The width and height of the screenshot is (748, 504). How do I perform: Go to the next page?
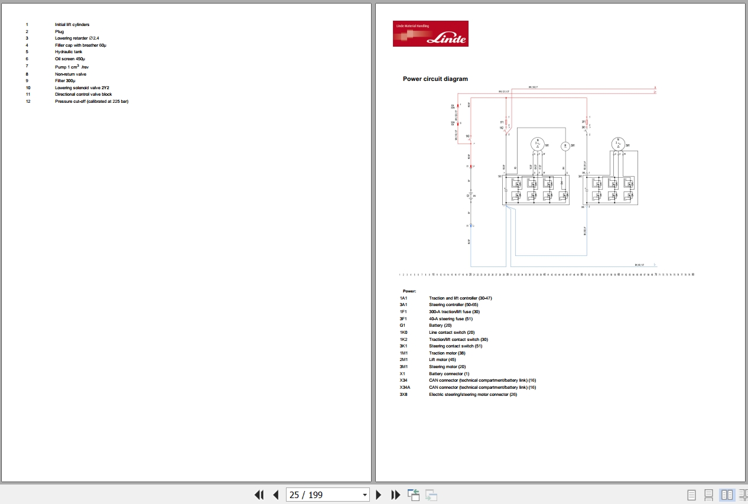379,495
